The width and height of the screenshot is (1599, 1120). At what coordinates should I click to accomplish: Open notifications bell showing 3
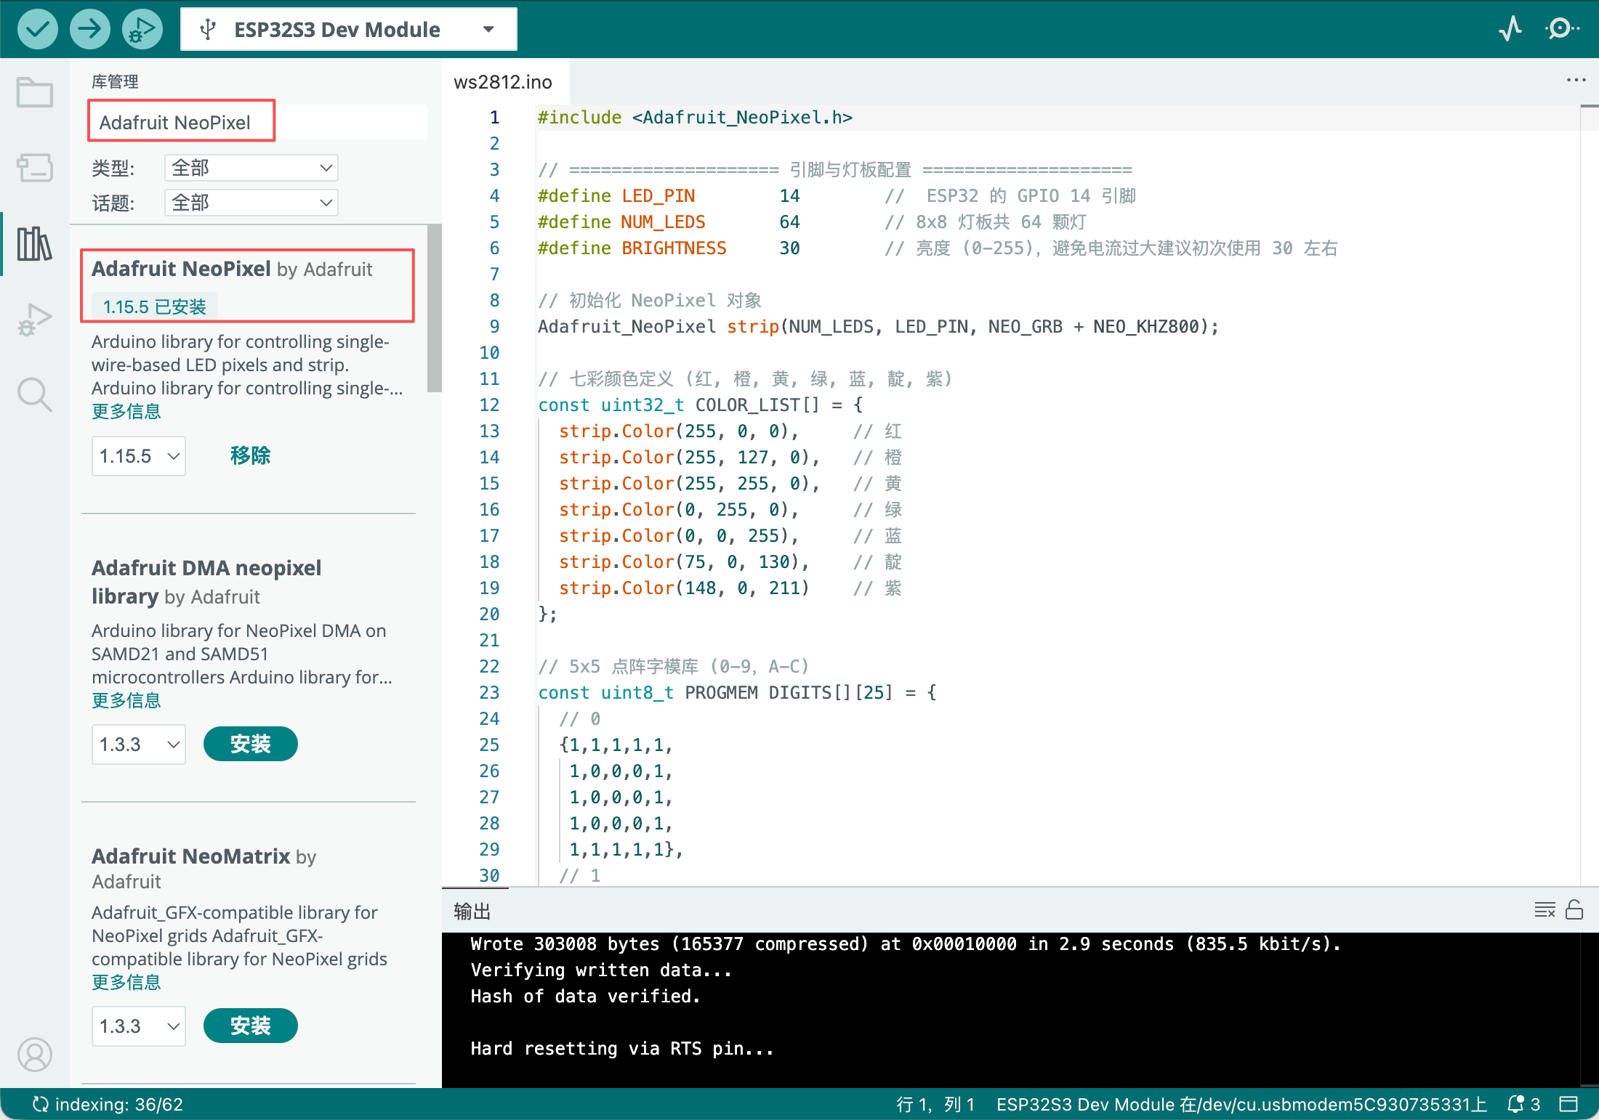pos(1524,1105)
